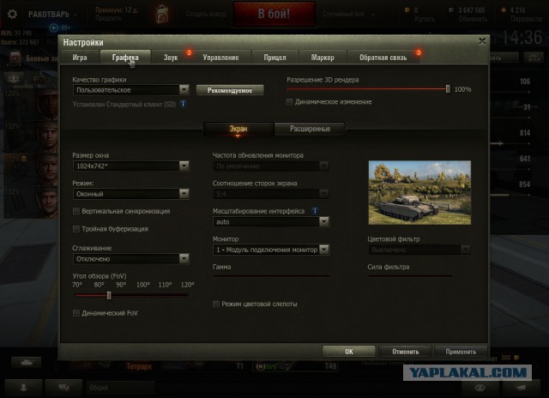This screenshot has width=549, height=398.
Task: Open Размер окна dropdown
Action: click(131, 166)
